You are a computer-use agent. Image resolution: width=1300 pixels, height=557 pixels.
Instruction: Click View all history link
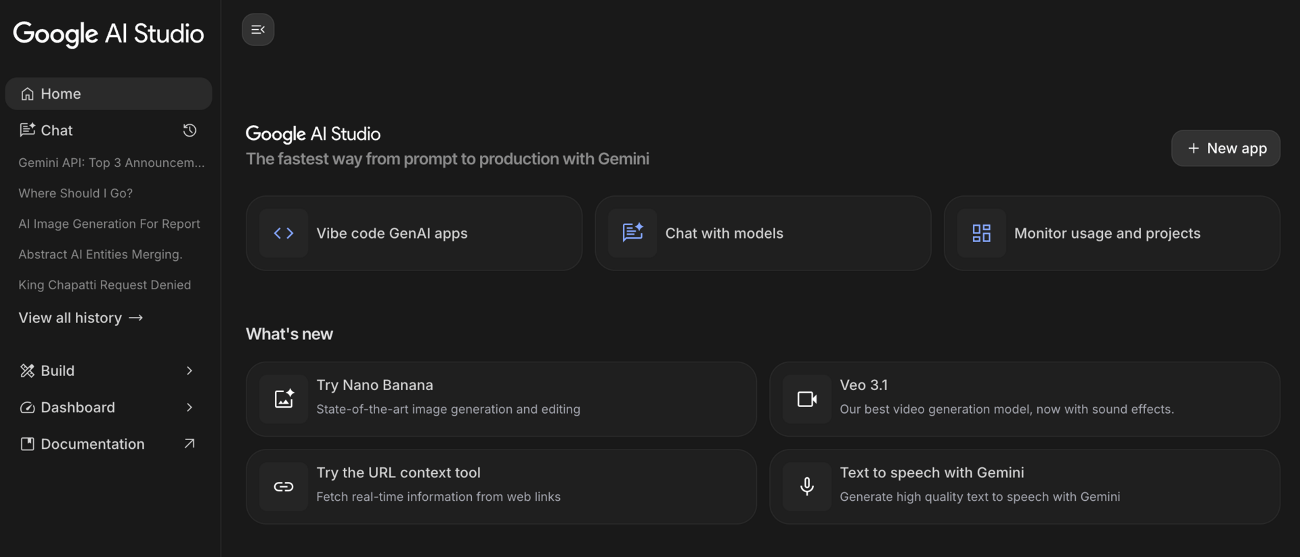81,318
